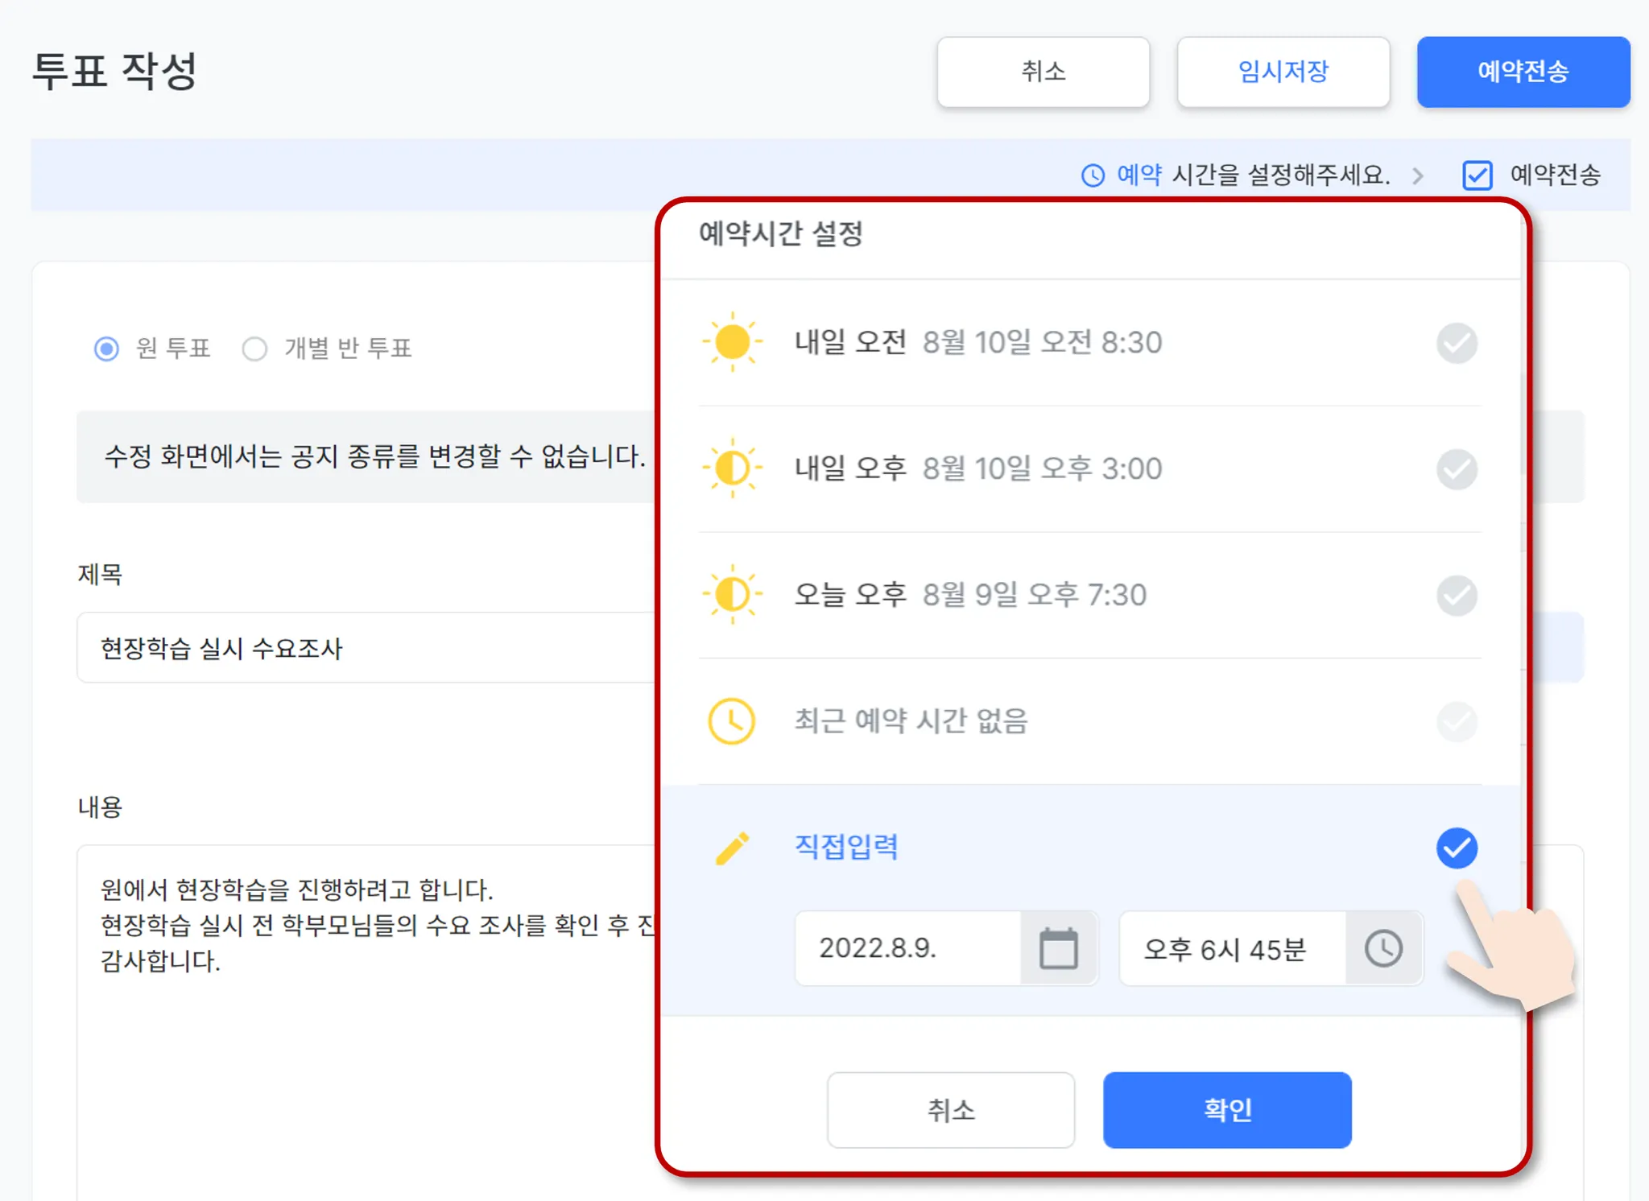Toggle the 예약전송 checkbox

tap(1477, 175)
